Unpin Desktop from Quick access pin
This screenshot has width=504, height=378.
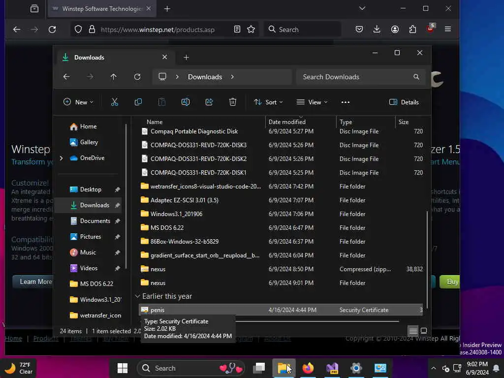pyautogui.click(x=118, y=189)
